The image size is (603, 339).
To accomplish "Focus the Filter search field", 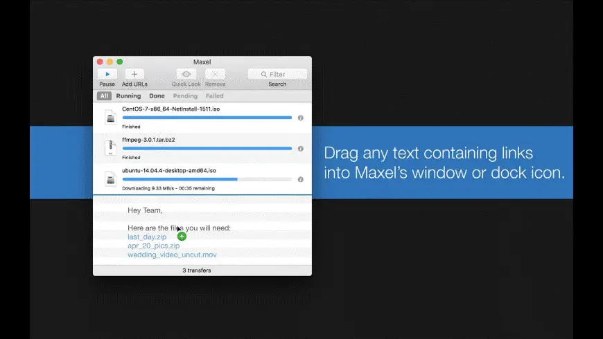I will [277, 74].
